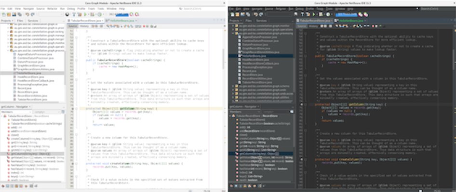The width and height of the screenshot is (456, 192).
Task: Switch to Services tab in dark window
Action: (x=261, y=21)
